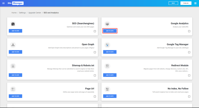The width and height of the screenshot is (199, 108).
Task: Click the Sitemap & Robots.txt icon
Action: coord(13,66)
